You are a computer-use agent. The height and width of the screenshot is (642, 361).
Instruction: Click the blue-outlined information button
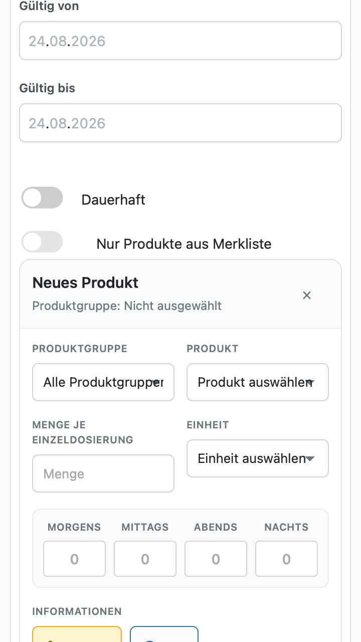tap(164, 634)
